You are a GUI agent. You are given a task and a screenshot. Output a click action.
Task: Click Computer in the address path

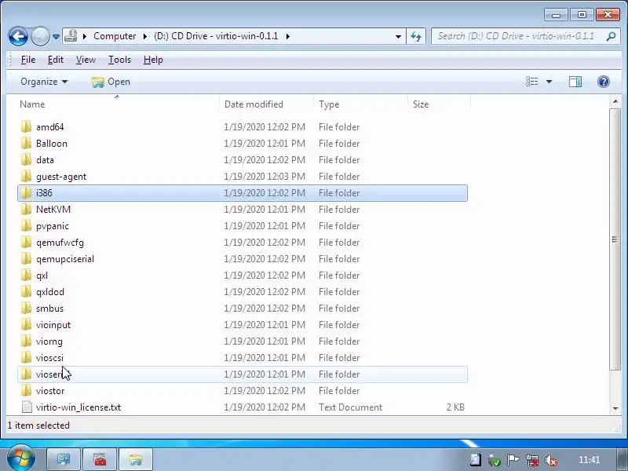115,36
